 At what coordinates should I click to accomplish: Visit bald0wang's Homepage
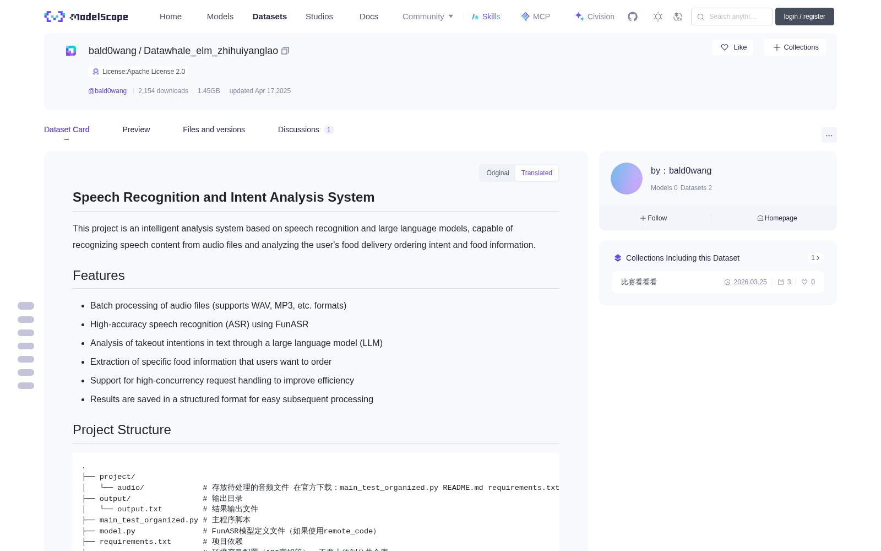click(x=777, y=218)
